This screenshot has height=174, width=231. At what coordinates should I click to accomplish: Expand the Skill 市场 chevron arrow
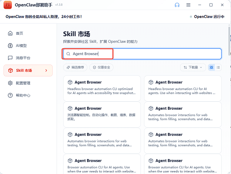pos(46,70)
